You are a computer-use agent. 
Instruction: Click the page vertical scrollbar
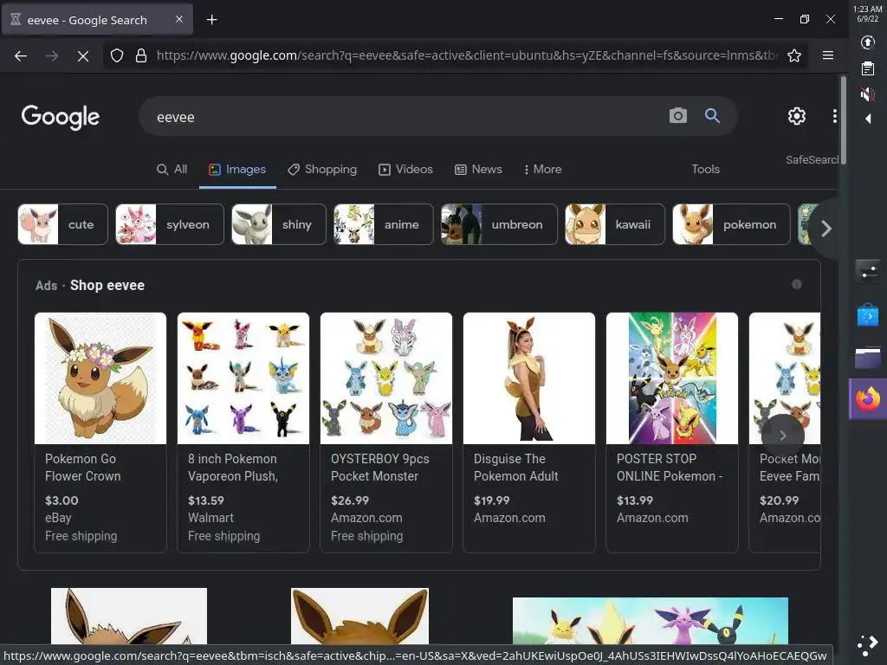844,120
